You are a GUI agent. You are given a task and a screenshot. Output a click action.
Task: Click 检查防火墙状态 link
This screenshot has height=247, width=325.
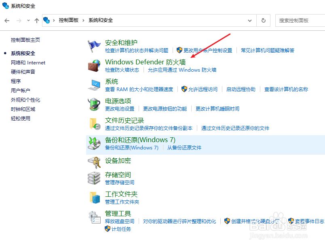pyautogui.click(x=122, y=70)
